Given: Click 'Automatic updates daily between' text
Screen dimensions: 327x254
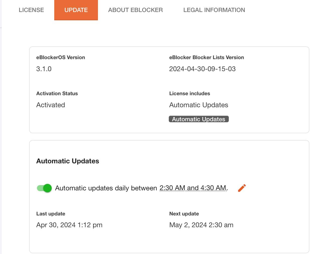Looking at the screenshot, I should click(106, 188).
